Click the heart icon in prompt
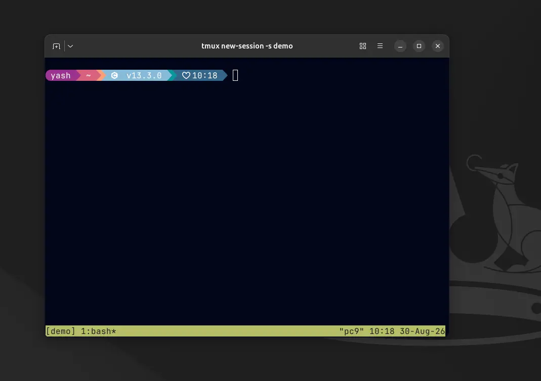 (x=186, y=75)
